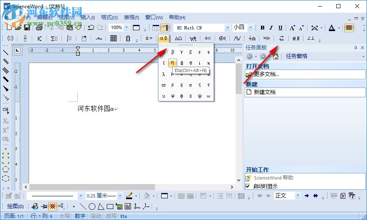Viewport: 367px width, 220px height.
Task: Open the ∀ logic symbols palette
Action: coord(193,38)
